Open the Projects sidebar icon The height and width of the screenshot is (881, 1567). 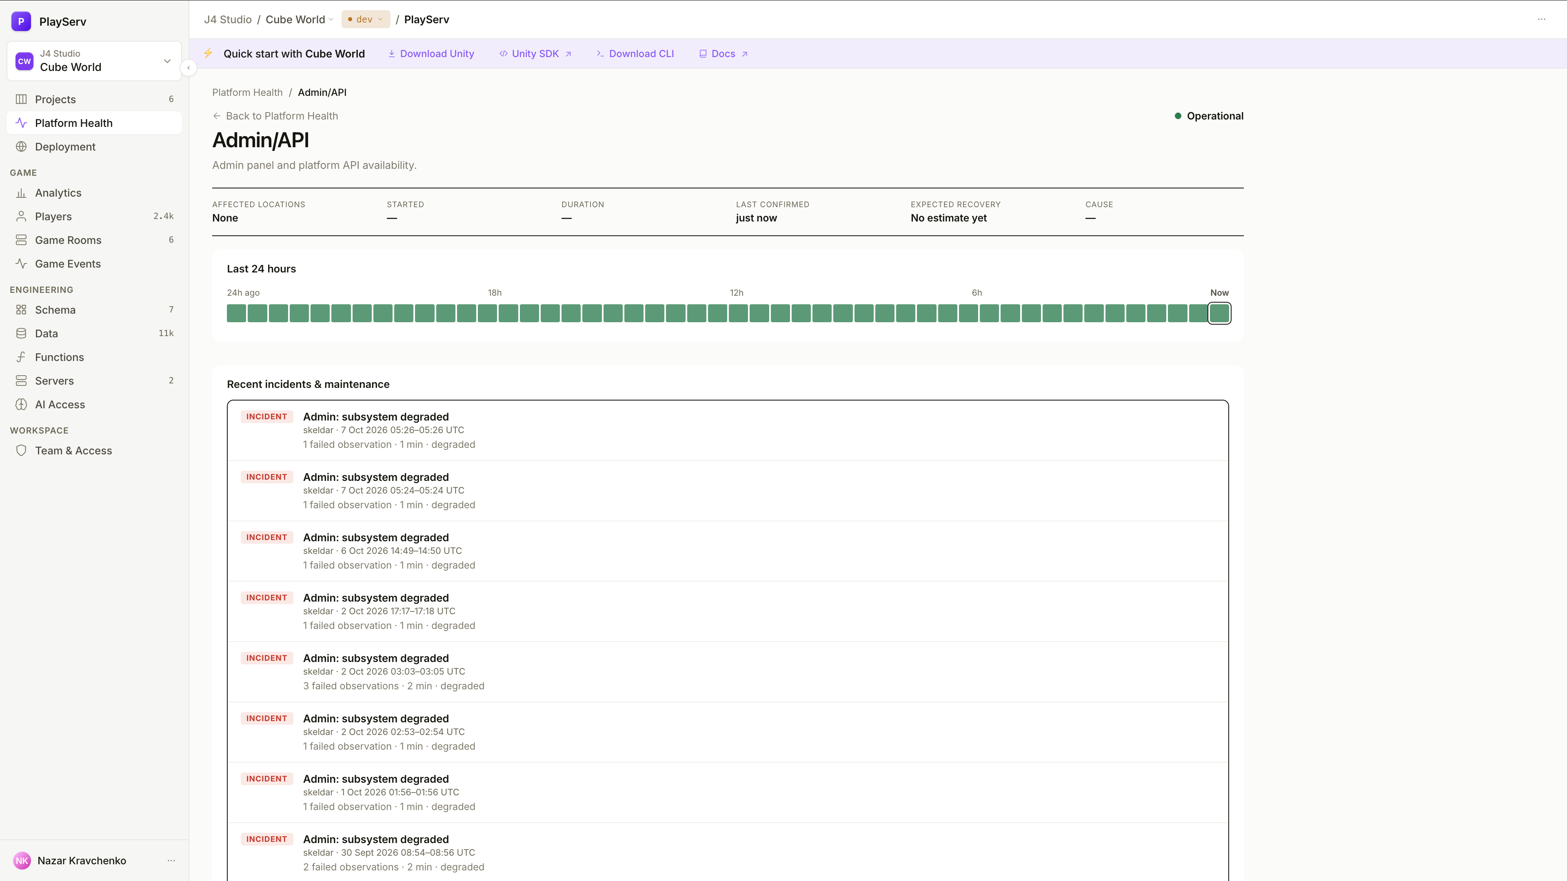tap(21, 99)
